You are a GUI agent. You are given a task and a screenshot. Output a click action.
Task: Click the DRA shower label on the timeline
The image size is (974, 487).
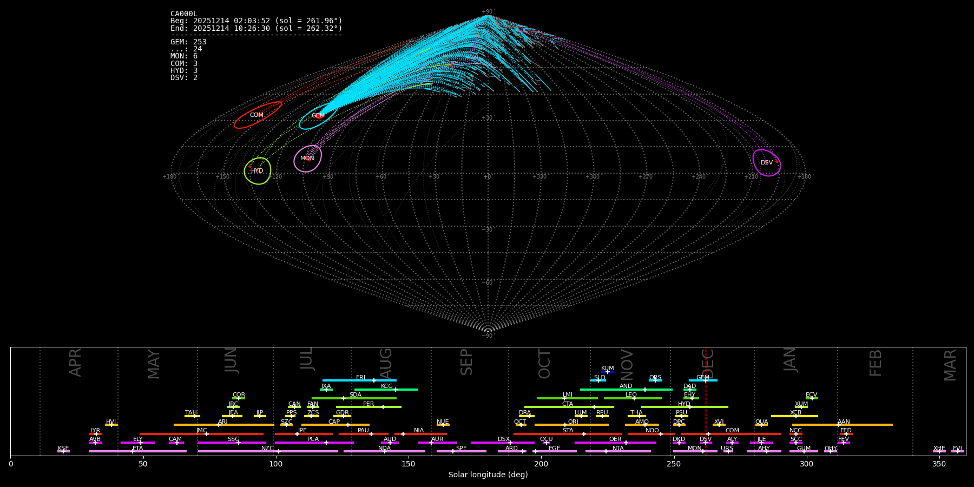525,413
